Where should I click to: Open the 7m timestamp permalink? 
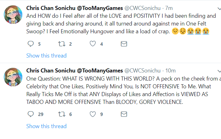(x=169, y=8)
